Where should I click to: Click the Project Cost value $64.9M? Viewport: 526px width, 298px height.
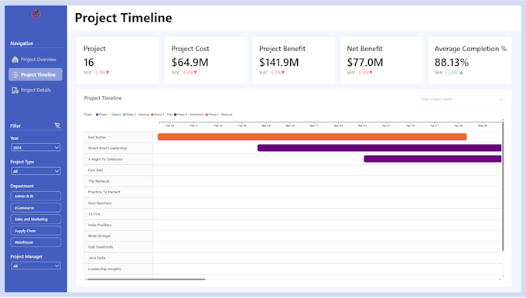click(190, 63)
